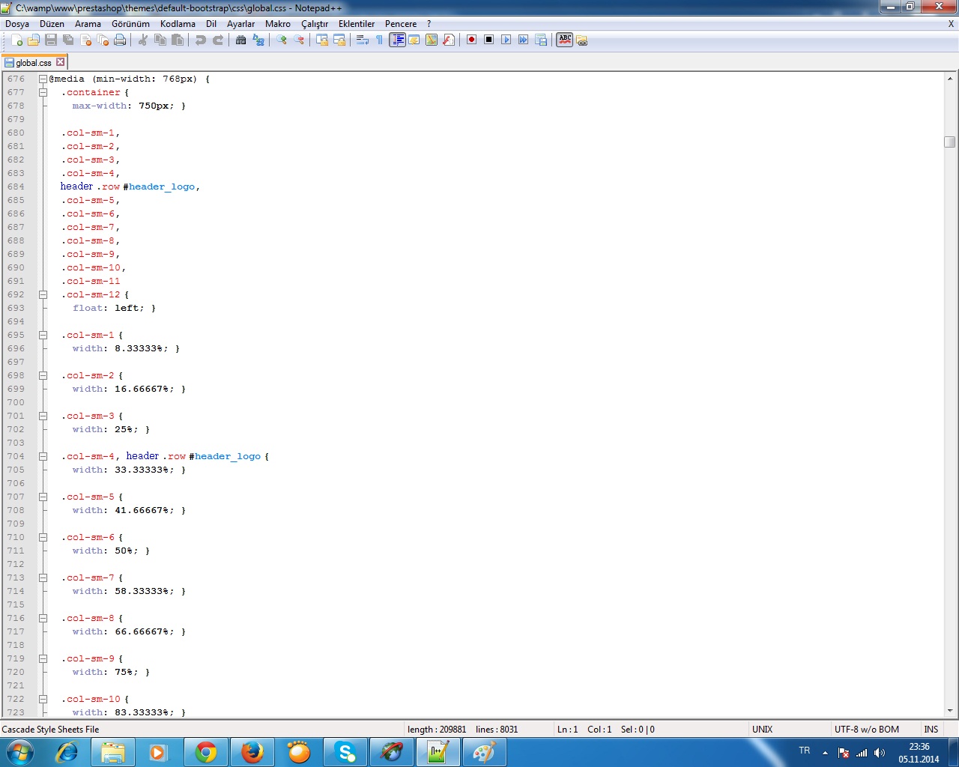959x767 pixels.
Task: Collapse the .container fold on line 677
Action: [43, 93]
